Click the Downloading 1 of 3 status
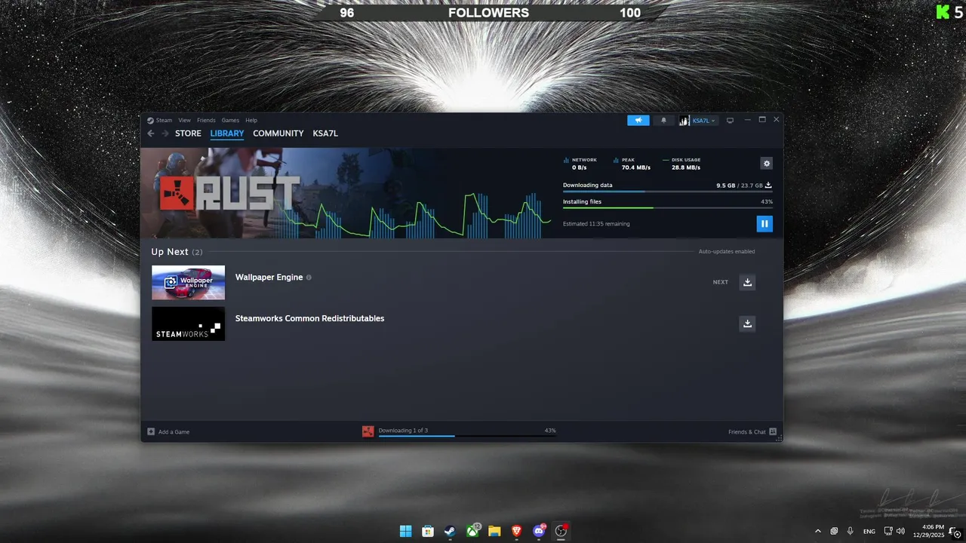The width and height of the screenshot is (966, 543). pos(403,431)
